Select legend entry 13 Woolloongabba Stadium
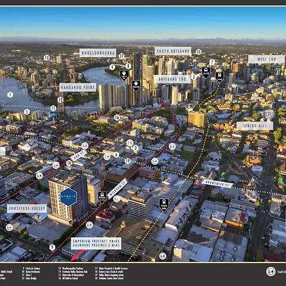Screen dimensions: 286x286 coord(71,268)
